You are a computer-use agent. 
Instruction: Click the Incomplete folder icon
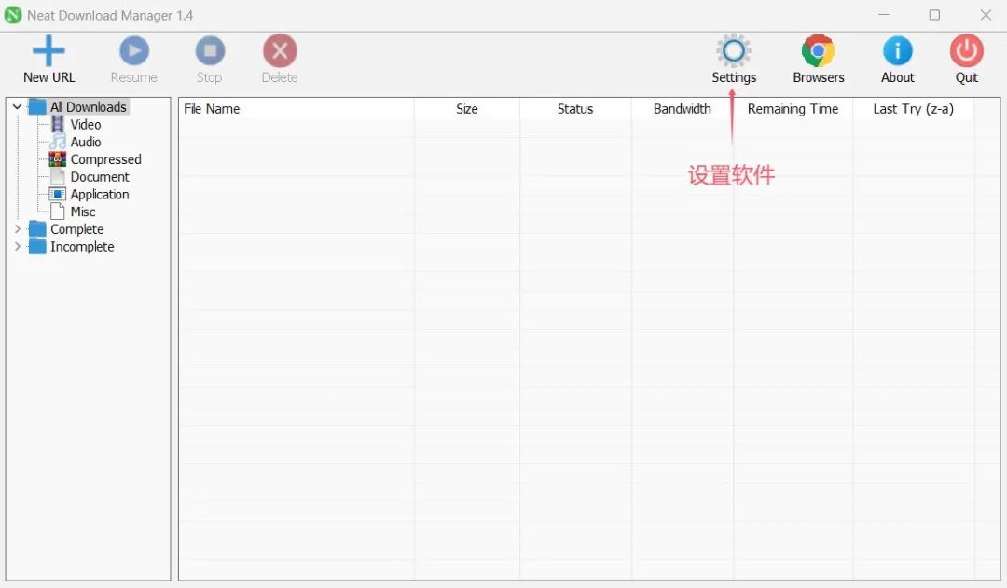tap(37, 247)
